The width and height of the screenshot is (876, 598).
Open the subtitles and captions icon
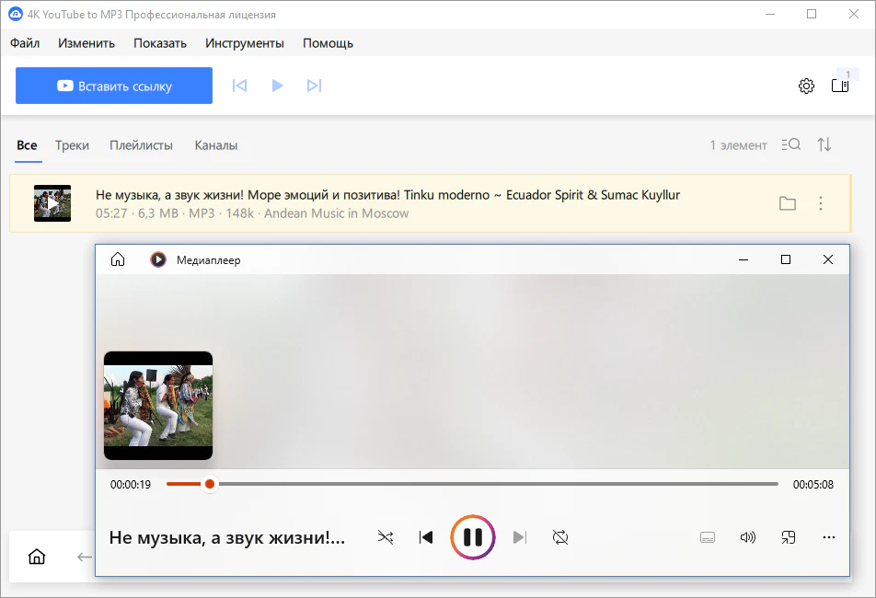[708, 537]
